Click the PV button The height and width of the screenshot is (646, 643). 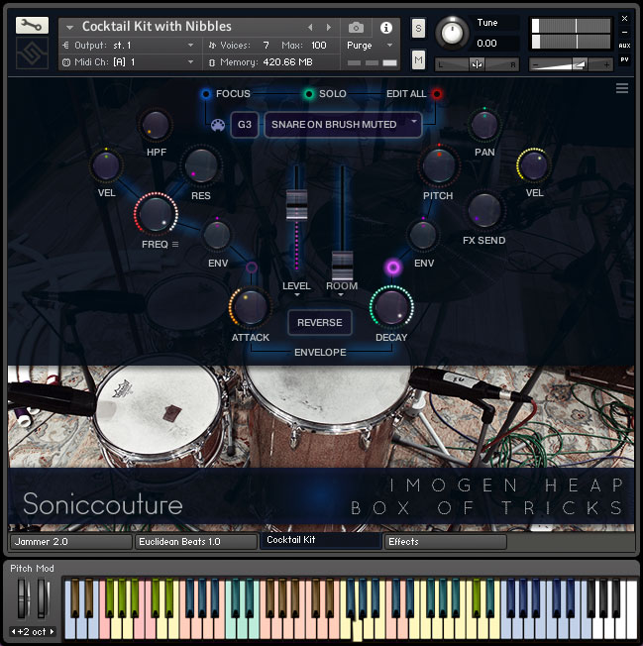pos(624,59)
